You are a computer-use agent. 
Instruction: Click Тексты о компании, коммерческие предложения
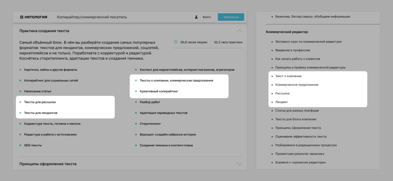click(176, 81)
